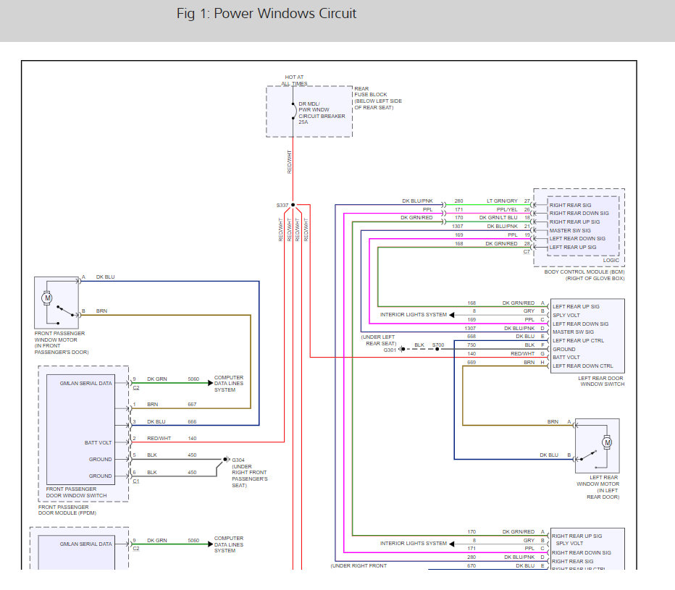Screen dimensions: 675x590
Task: Click the 'DK GRN/LT BLU' wire color label
Action: point(498,218)
